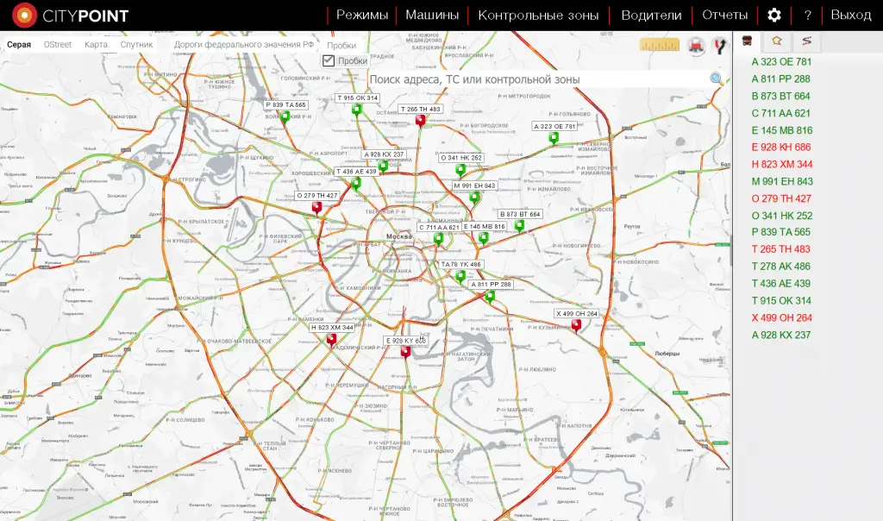The height and width of the screenshot is (521, 883).
Task: Select the ruler measurement tool
Action: (659, 45)
